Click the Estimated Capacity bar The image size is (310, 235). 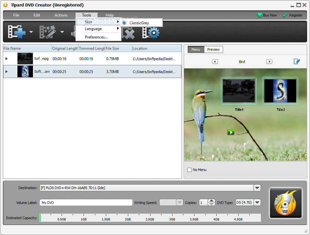coord(150,218)
